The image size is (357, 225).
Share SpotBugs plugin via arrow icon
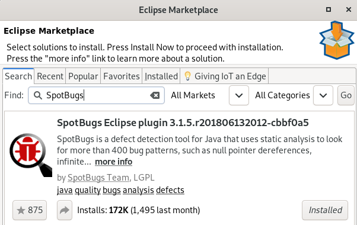tap(65, 210)
